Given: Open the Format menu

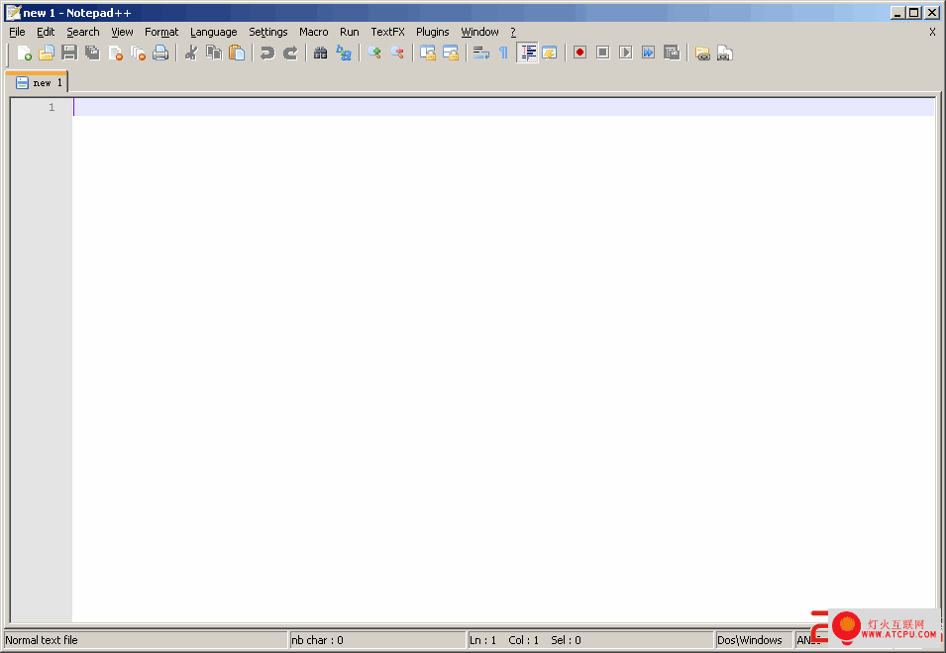Looking at the screenshot, I should tap(161, 32).
